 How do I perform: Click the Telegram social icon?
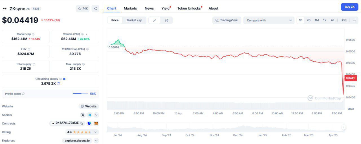point(89,115)
